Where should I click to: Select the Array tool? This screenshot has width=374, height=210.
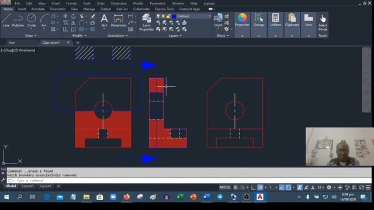pyautogui.click(x=81, y=29)
